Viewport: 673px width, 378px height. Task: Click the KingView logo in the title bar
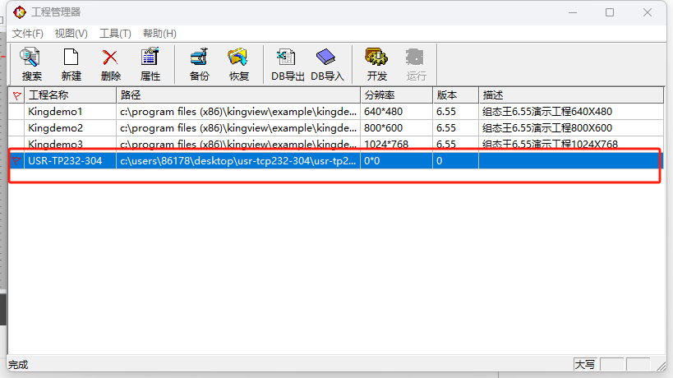tap(20, 12)
